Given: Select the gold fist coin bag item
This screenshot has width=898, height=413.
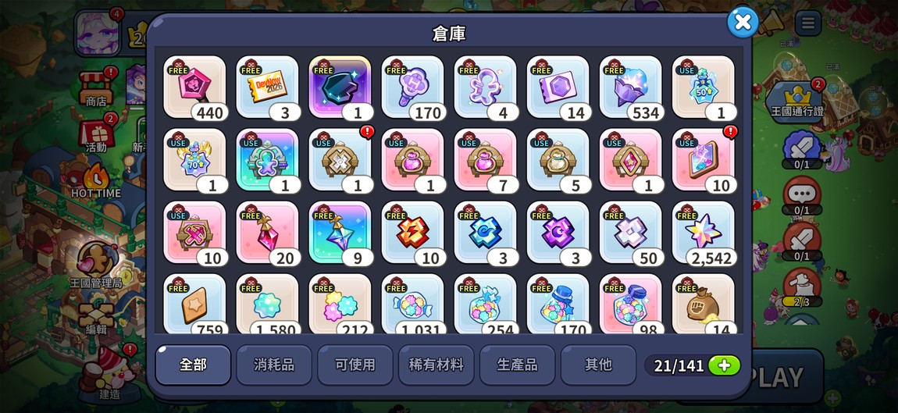Looking at the screenshot, I should [704, 304].
